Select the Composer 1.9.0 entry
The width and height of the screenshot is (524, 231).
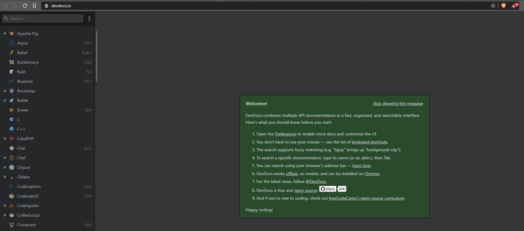pos(47,225)
